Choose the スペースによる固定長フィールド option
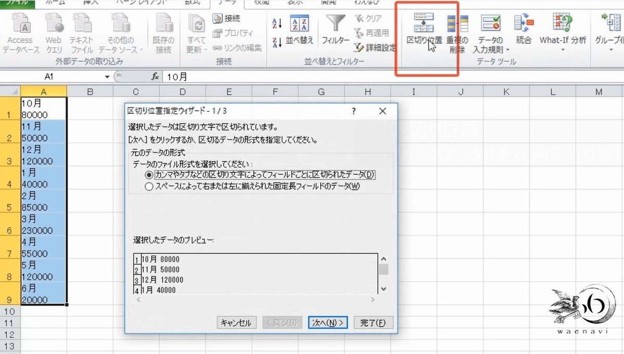 (x=150, y=186)
